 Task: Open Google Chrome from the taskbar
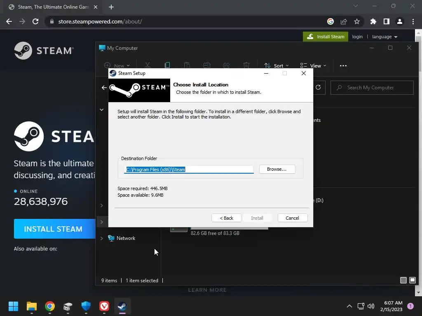pyautogui.click(x=50, y=306)
